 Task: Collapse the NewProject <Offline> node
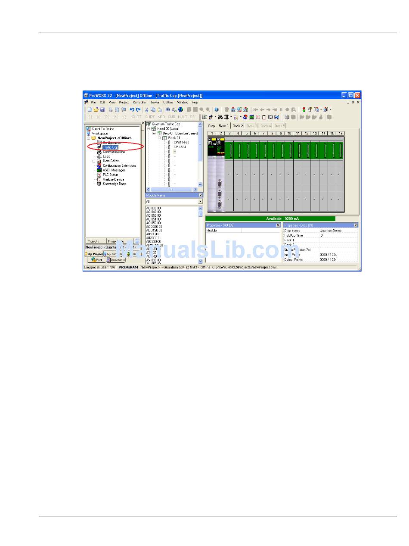pos(88,138)
